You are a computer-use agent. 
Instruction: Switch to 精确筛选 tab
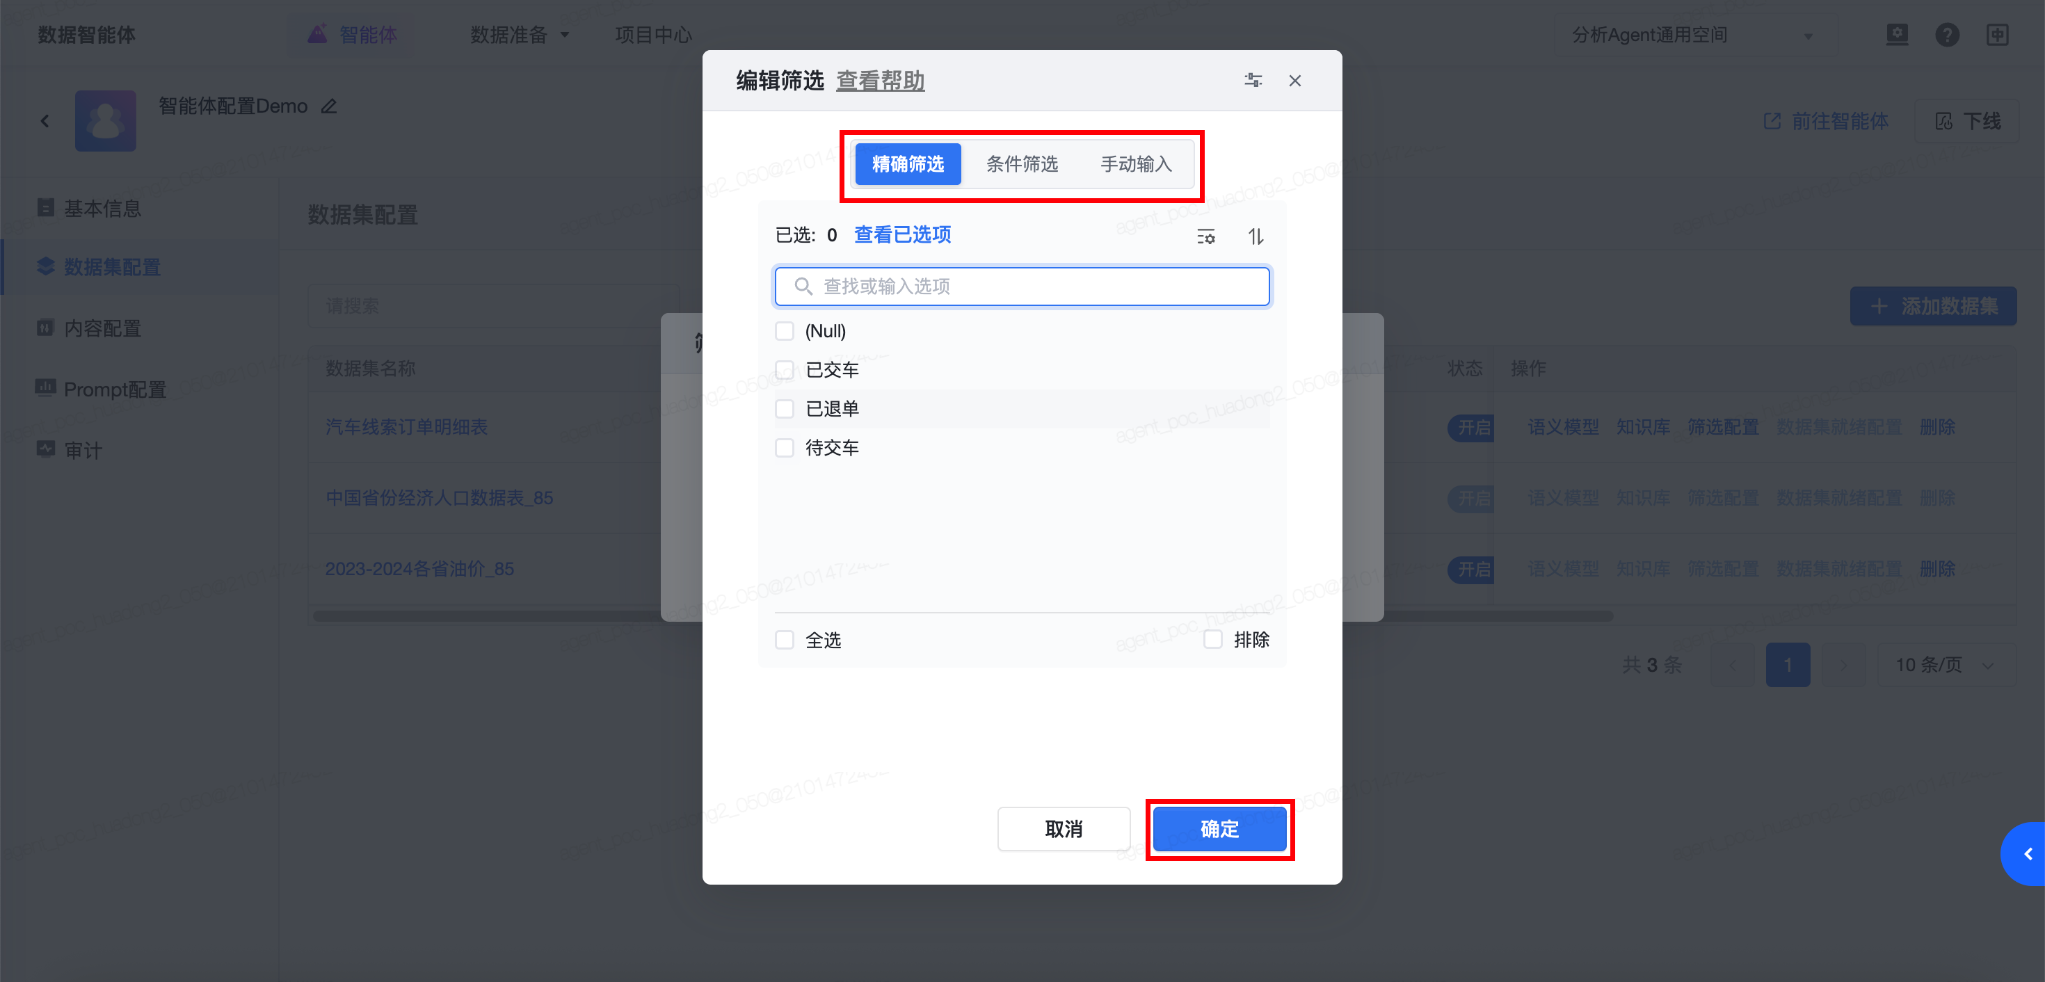(908, 164)
